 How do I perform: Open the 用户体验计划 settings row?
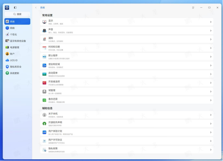pyautogui.click(x=127, y=132)
